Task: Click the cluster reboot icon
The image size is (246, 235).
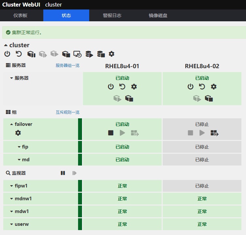Action: pyautogui.click(x=19, y=54)
